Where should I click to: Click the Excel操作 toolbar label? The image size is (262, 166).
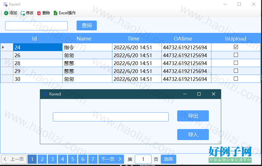[x=67, y=13]
